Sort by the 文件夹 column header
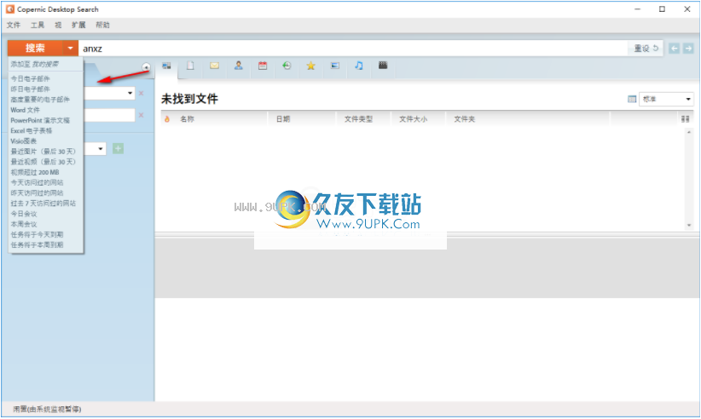 465,119
